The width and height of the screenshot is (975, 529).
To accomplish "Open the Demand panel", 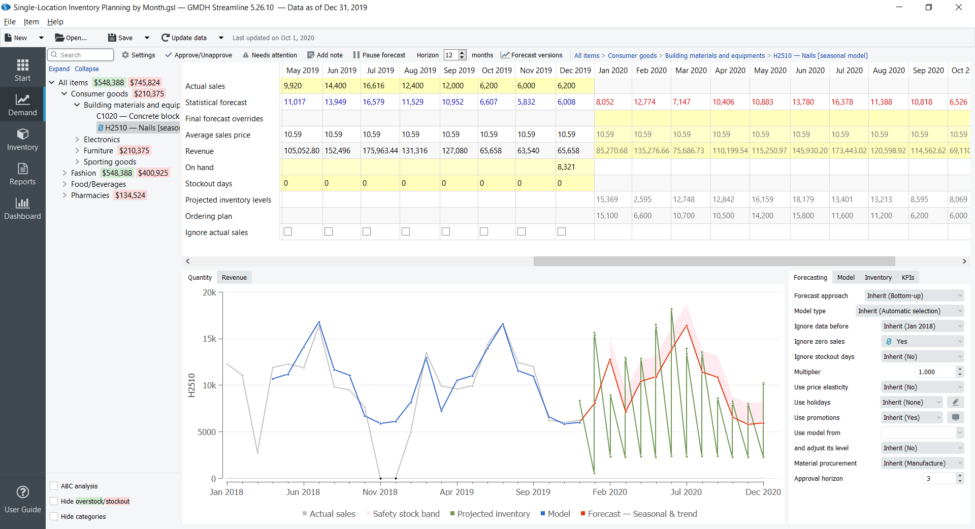I will 22,104.
